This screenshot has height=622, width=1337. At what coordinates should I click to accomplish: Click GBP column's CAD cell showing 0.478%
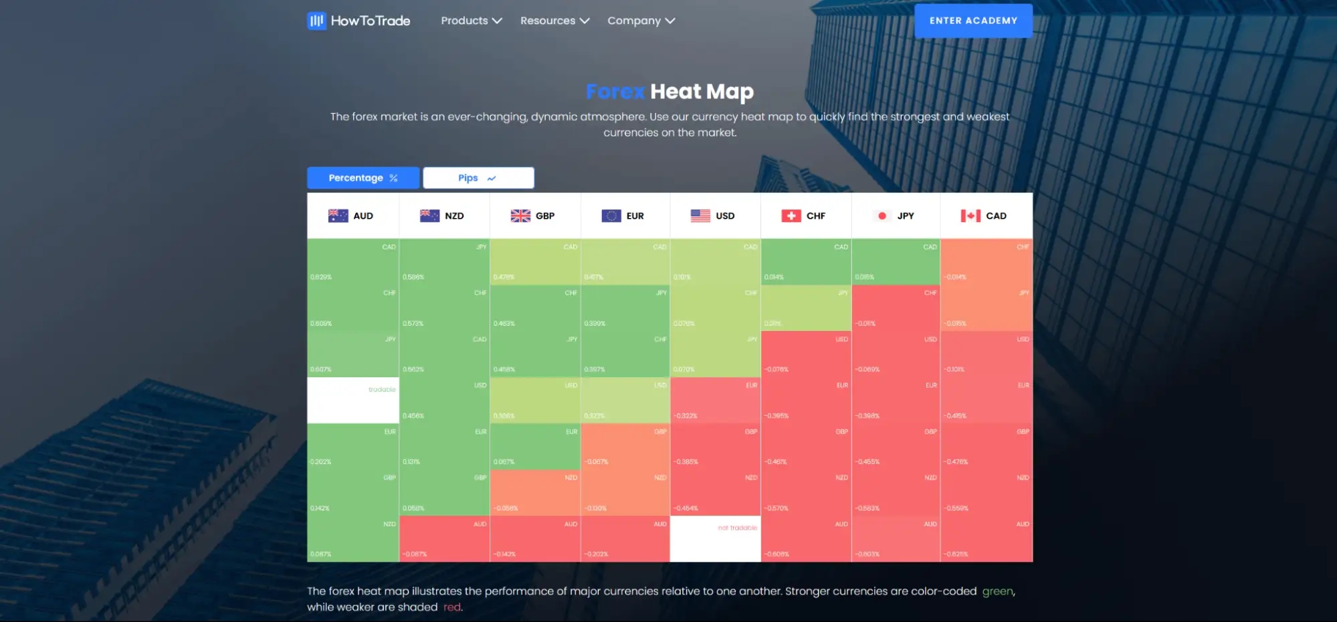535,262
